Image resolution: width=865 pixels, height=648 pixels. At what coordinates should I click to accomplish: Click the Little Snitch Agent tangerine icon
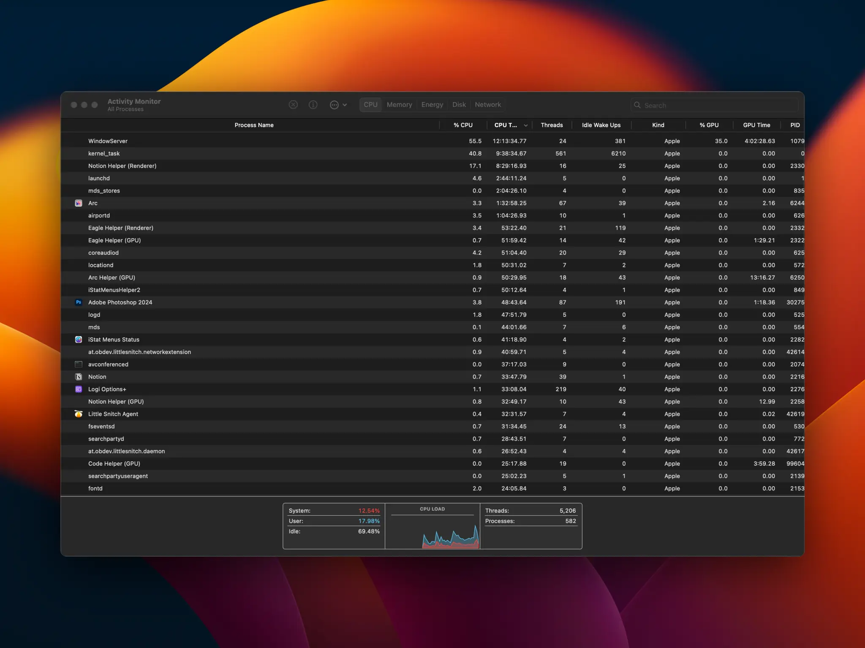click(79, 414)
